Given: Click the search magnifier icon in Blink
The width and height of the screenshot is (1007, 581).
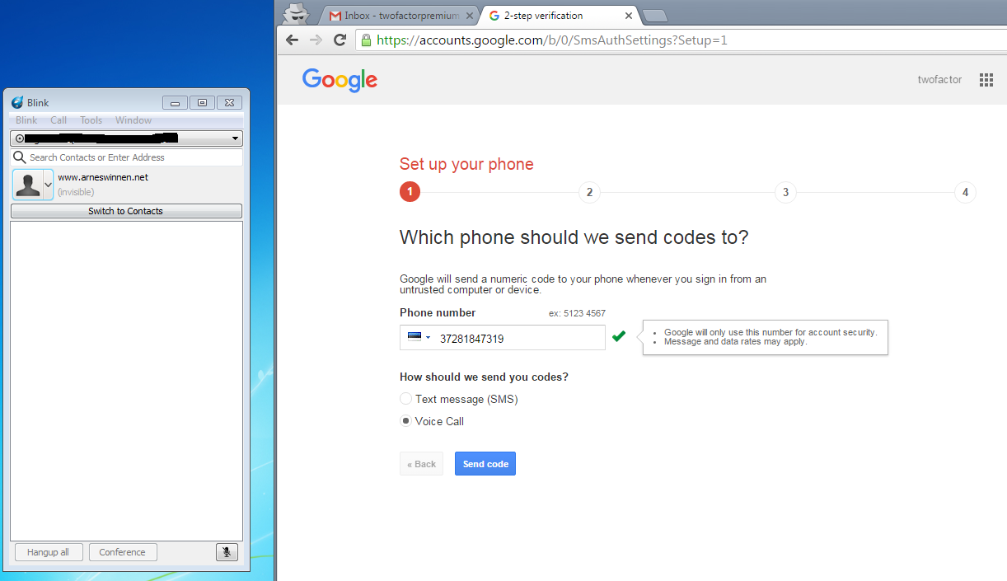Looking at the screenshot, I should [x=20, y=157].
